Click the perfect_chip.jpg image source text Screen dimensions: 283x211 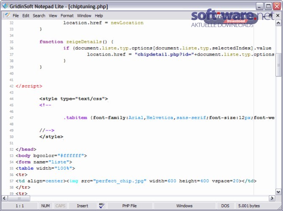[120, 181]
